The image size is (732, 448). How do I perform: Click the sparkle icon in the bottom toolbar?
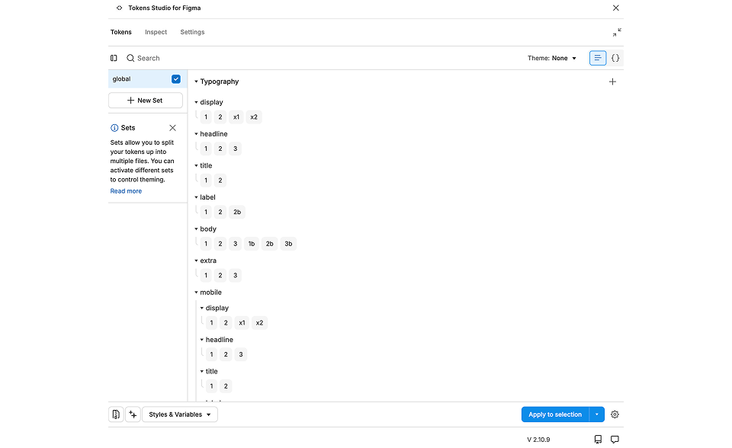tap(133, 414)
